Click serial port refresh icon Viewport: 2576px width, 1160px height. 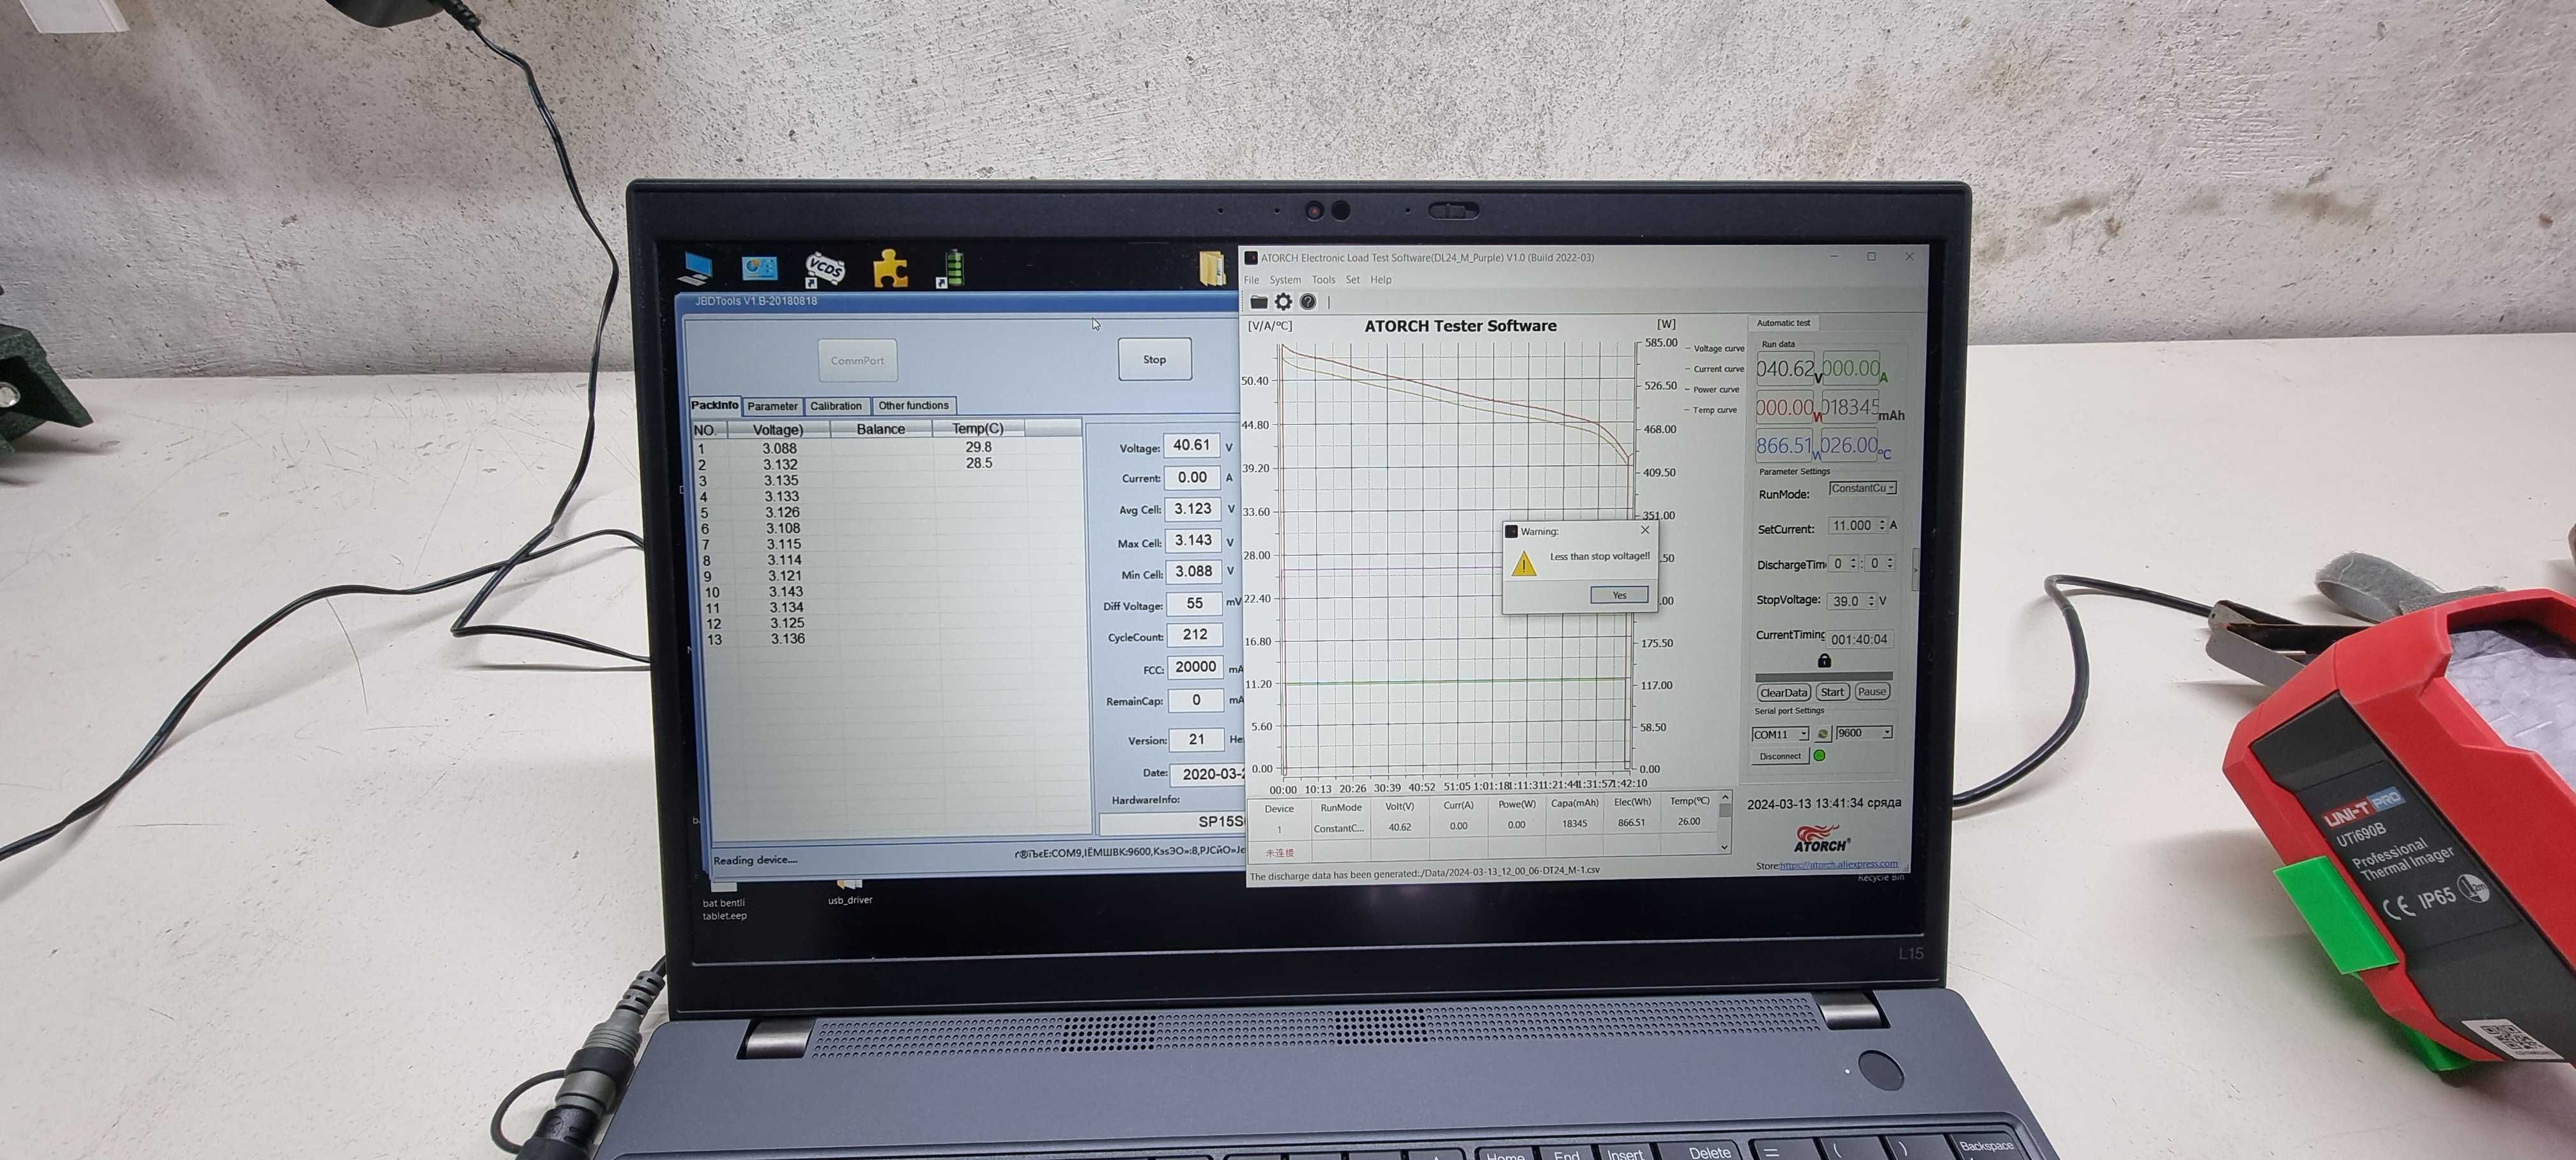(1822, 734)
